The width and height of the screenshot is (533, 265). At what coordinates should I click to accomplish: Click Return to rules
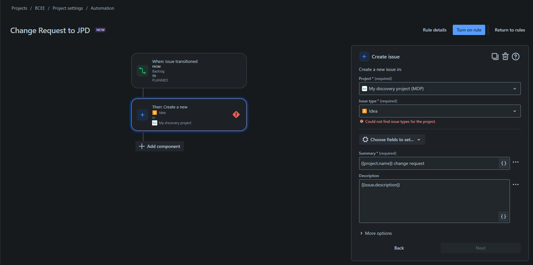coord(510,30)
